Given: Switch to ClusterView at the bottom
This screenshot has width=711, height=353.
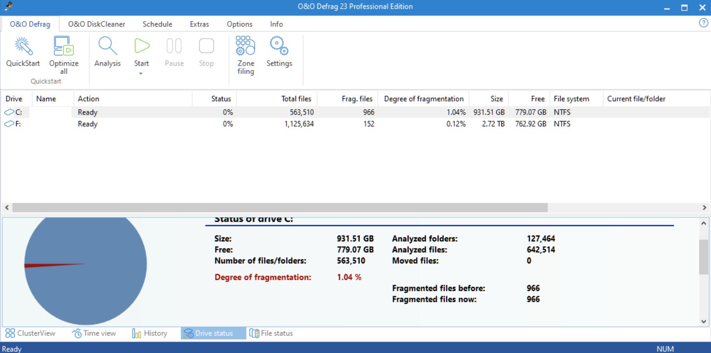Looking at the screenshot, I should (x=30, y=333).
